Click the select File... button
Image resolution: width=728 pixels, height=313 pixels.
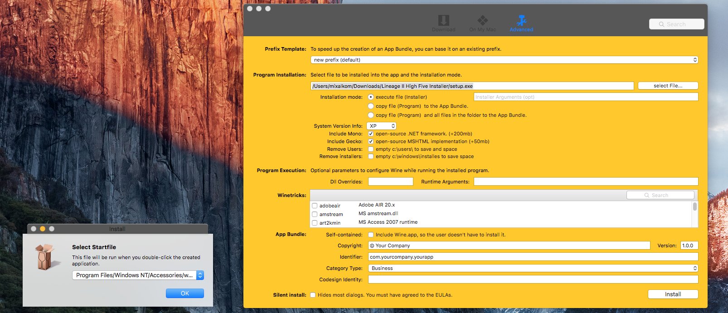[x=668, y=86]
